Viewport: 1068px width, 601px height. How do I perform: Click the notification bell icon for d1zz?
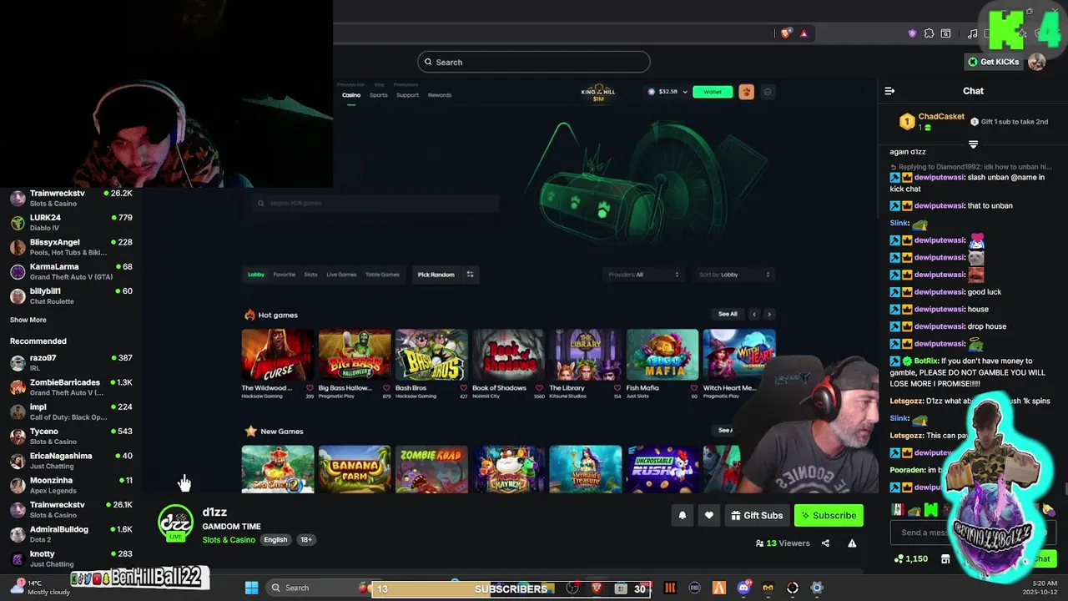click(x=682, y=516)
